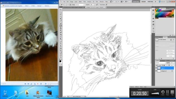This screenshot has width=176, height=99.
Task: Select the Crop tool
Action: pos(61,19)
